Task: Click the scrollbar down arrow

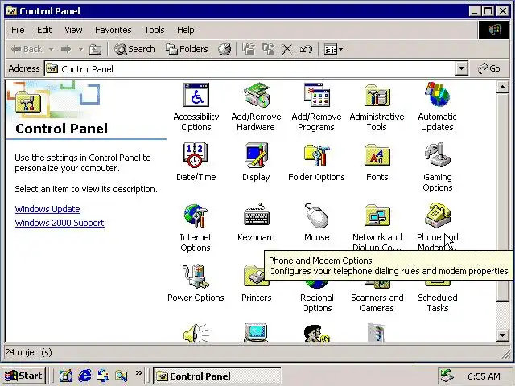Action: 503,335
